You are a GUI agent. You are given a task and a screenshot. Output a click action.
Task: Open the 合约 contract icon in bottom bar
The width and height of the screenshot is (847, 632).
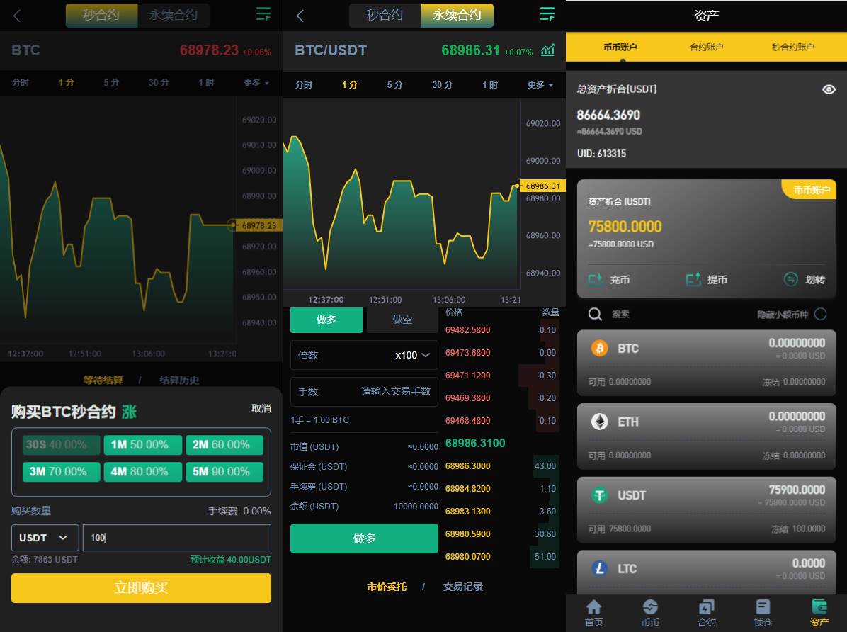pyautogui.click(x=706, y=612)
